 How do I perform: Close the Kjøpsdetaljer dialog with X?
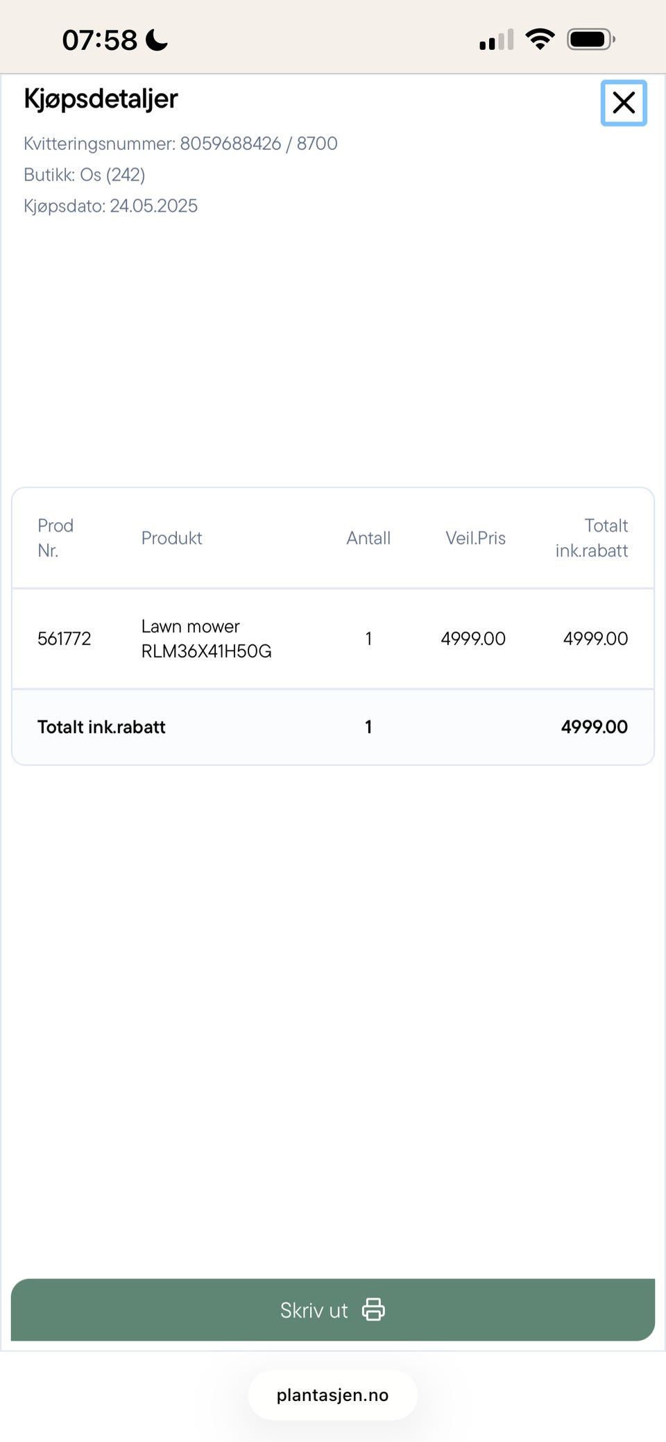coord(624,103)
